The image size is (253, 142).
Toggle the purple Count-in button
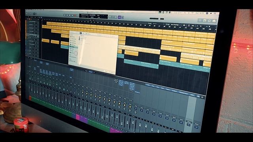[x=119, y=17]
